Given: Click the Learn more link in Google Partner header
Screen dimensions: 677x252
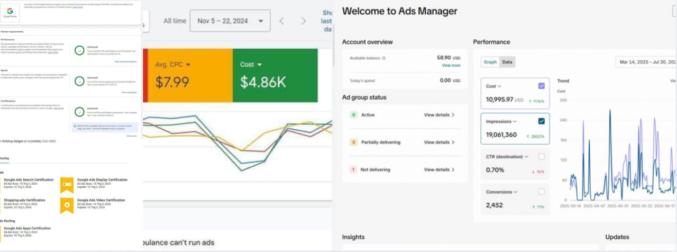Looking at the screenshot, I should pos(77,7).
